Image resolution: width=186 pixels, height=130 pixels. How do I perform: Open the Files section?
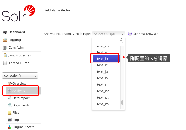point(16,113)
